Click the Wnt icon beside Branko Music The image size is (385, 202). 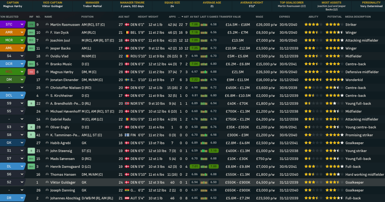point(31,64)
